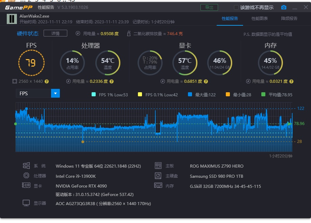Click the help icon beside 2560 x 1440

click(x=47, y=81)
